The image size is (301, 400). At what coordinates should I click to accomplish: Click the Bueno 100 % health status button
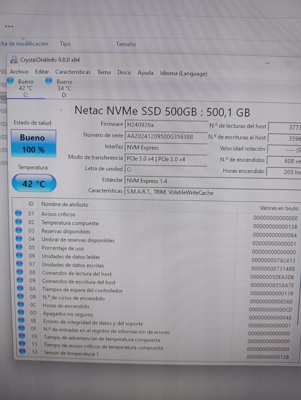pos(33,143)
